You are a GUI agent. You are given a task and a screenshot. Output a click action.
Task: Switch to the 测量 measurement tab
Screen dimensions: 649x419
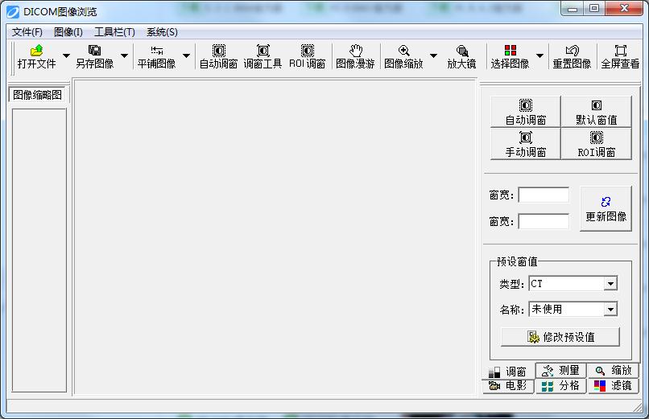(561, 370)
